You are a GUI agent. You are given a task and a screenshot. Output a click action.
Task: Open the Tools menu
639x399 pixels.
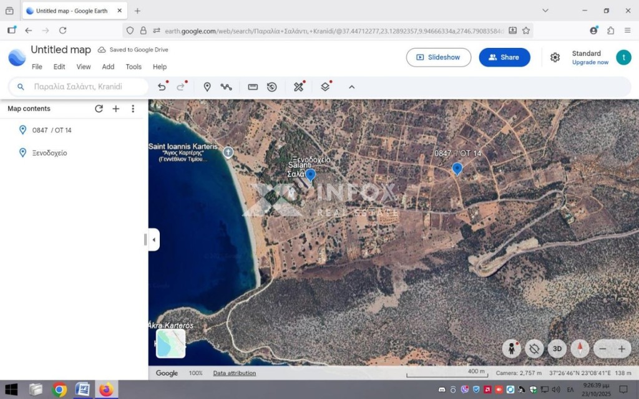134,67
